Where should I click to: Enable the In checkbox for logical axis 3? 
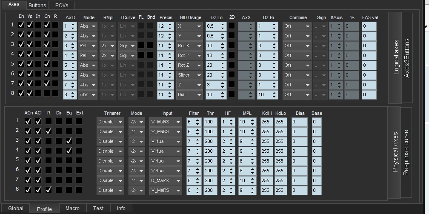click(38, 45)
